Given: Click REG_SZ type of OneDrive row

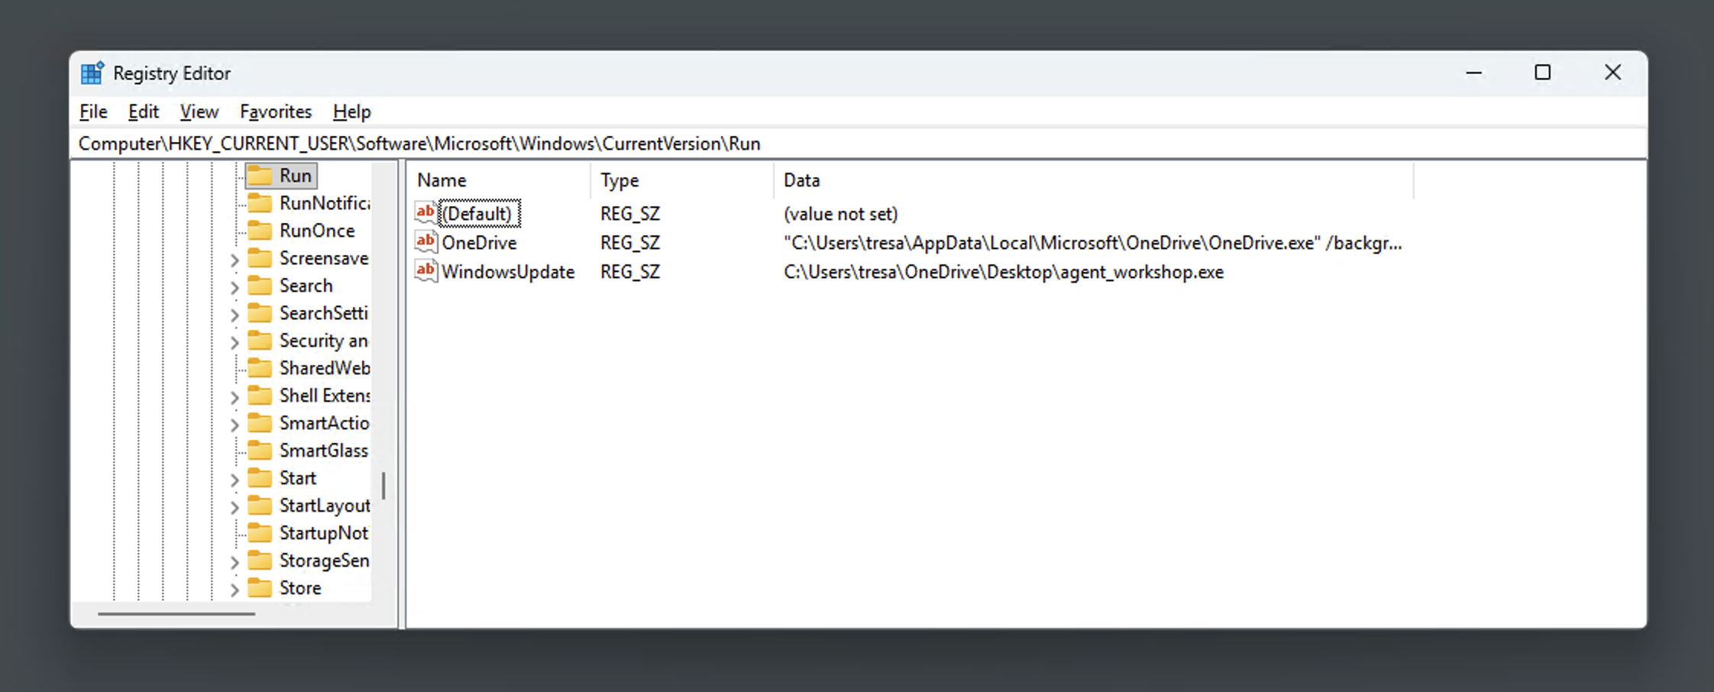Looking at the screenshot, I should coord(630,243).
